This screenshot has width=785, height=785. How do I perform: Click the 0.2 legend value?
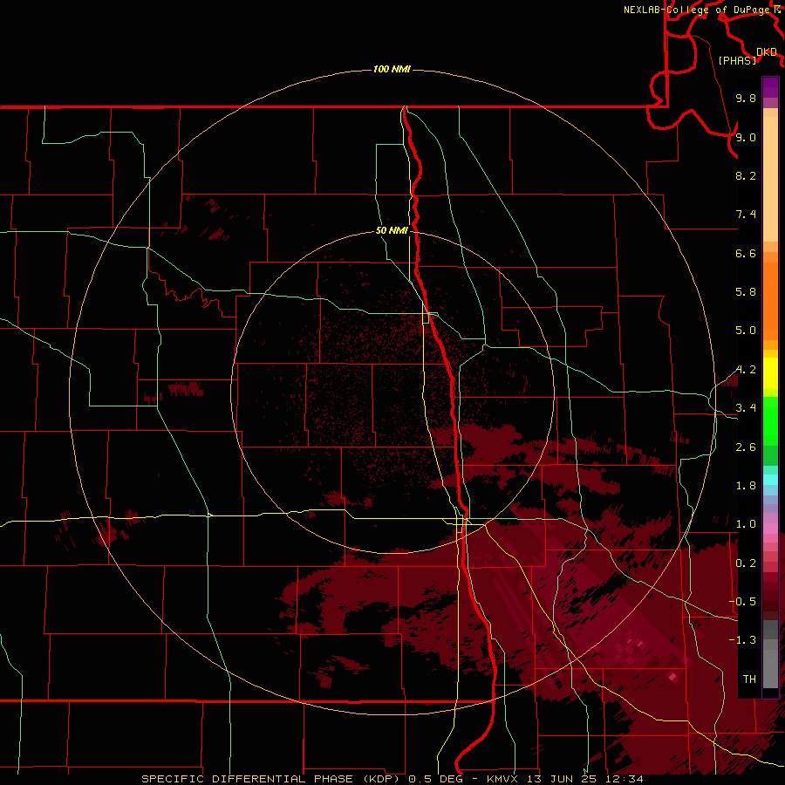pos(746,563)
